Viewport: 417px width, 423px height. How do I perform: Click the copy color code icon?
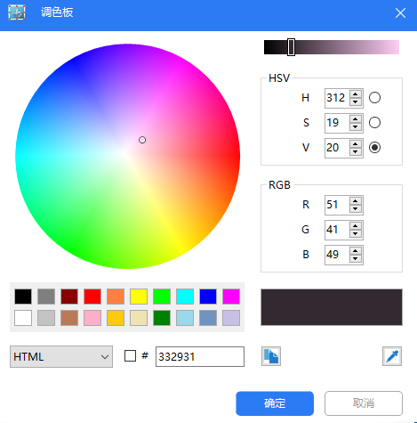click(x=271, y=356)
